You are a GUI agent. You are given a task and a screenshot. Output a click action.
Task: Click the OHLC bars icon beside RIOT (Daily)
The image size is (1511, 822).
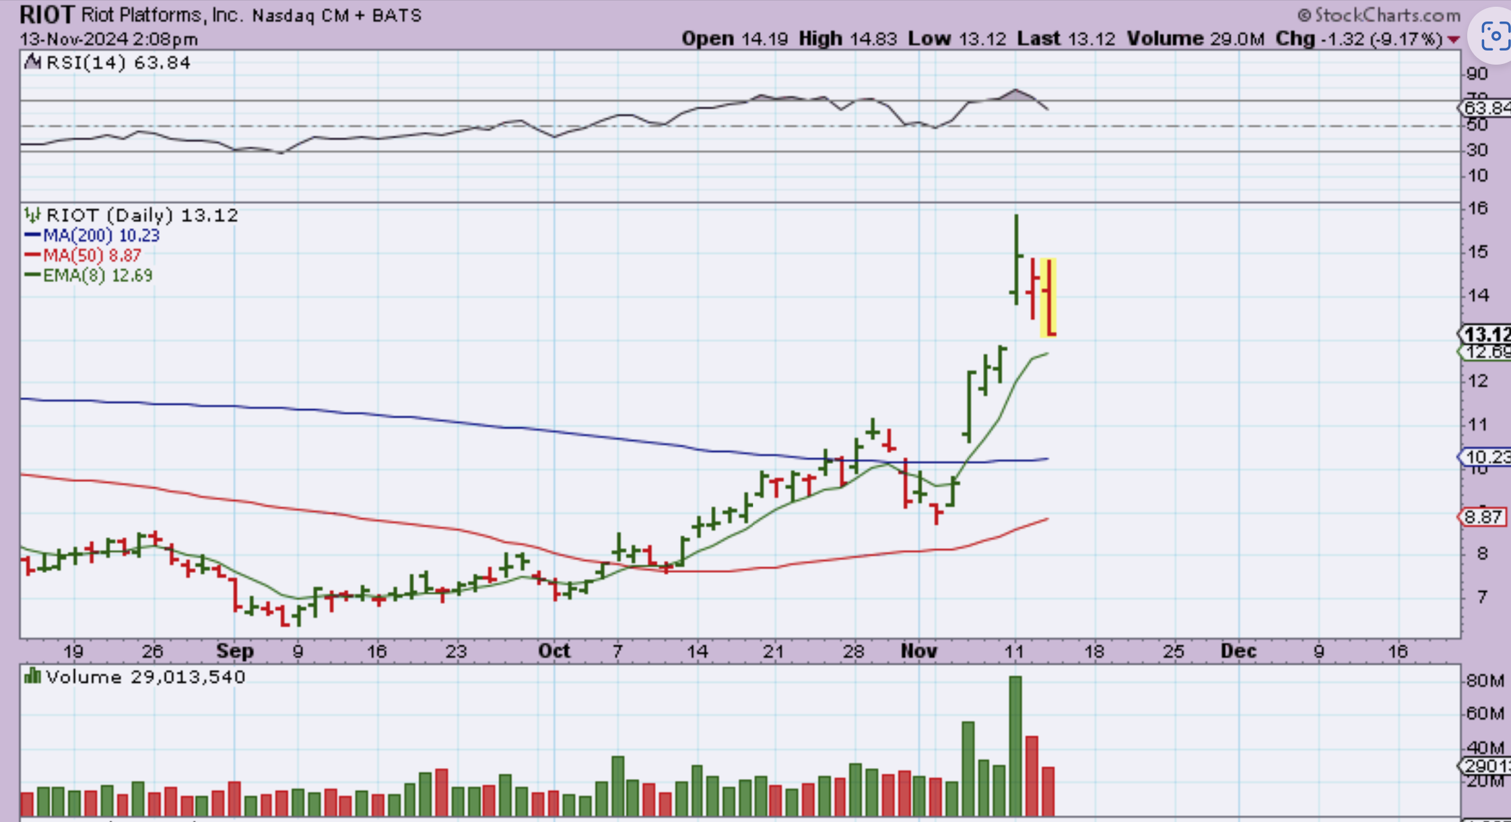(x=32, y=215)
